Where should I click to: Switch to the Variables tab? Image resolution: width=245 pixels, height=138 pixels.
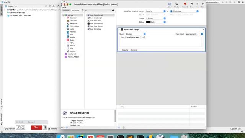[75, 10]
